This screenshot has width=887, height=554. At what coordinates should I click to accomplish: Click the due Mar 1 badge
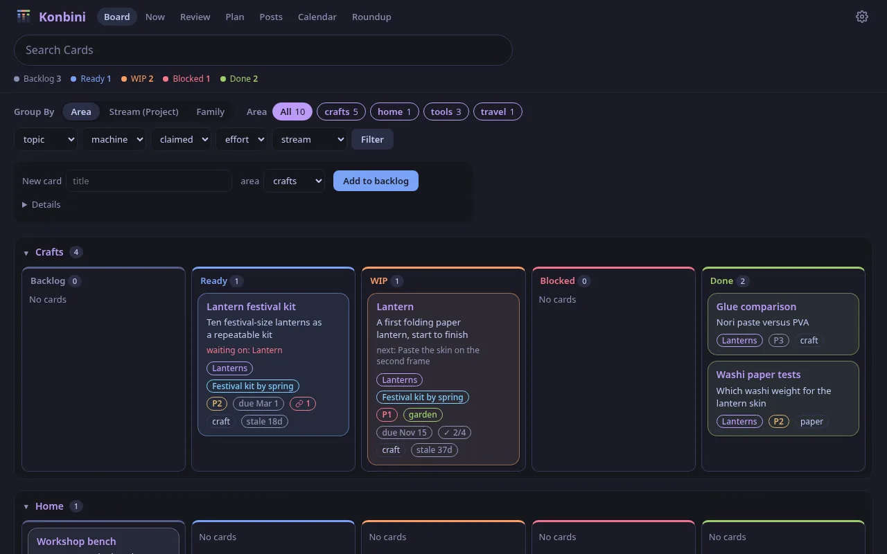(x=258, y=404)
